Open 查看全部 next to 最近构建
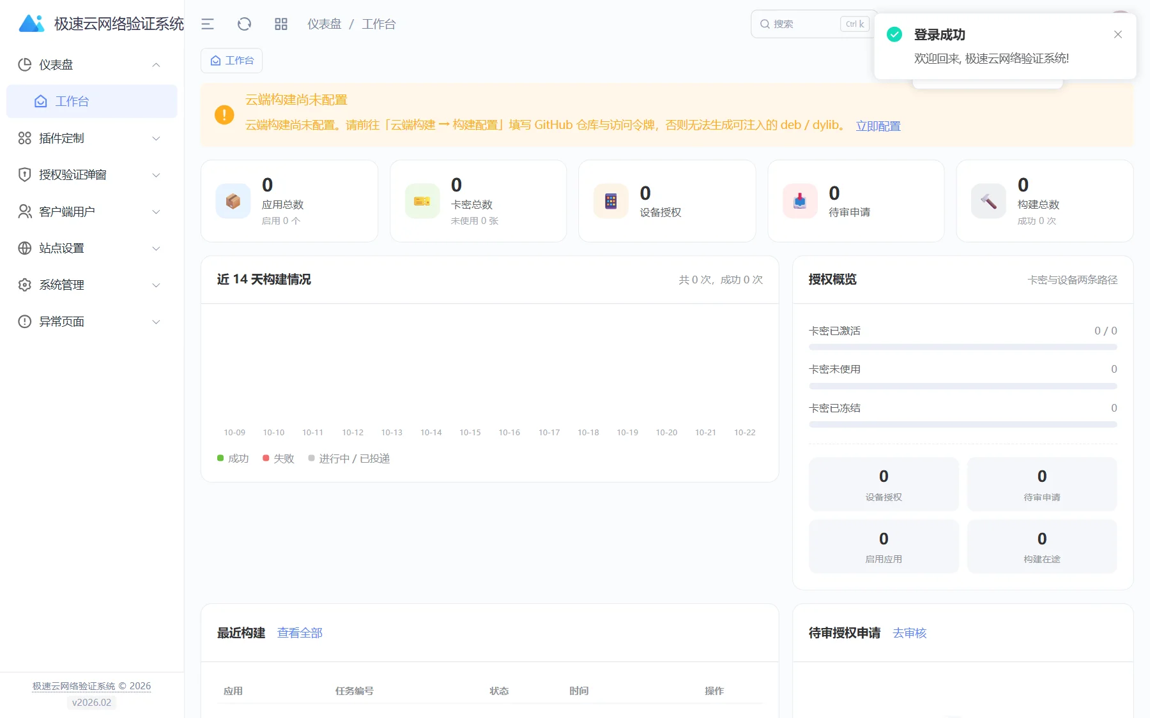This screenshot has width=1150, height=718. tap(300, 632)
